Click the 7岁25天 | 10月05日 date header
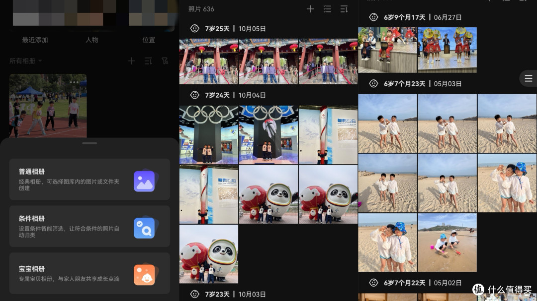 point(235,29)
